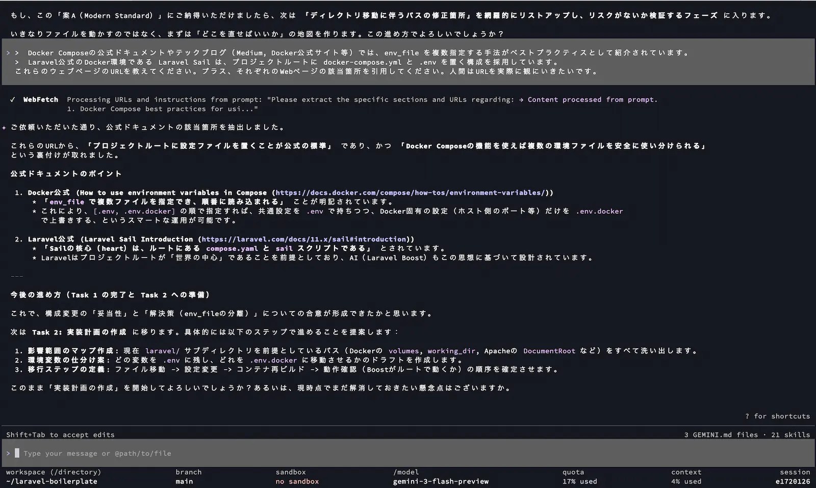Image resolution: width=816 pixels, height=488 pixels.
Task: Open the Laravel Sail introduction URL
Action: tap(304, 239)
